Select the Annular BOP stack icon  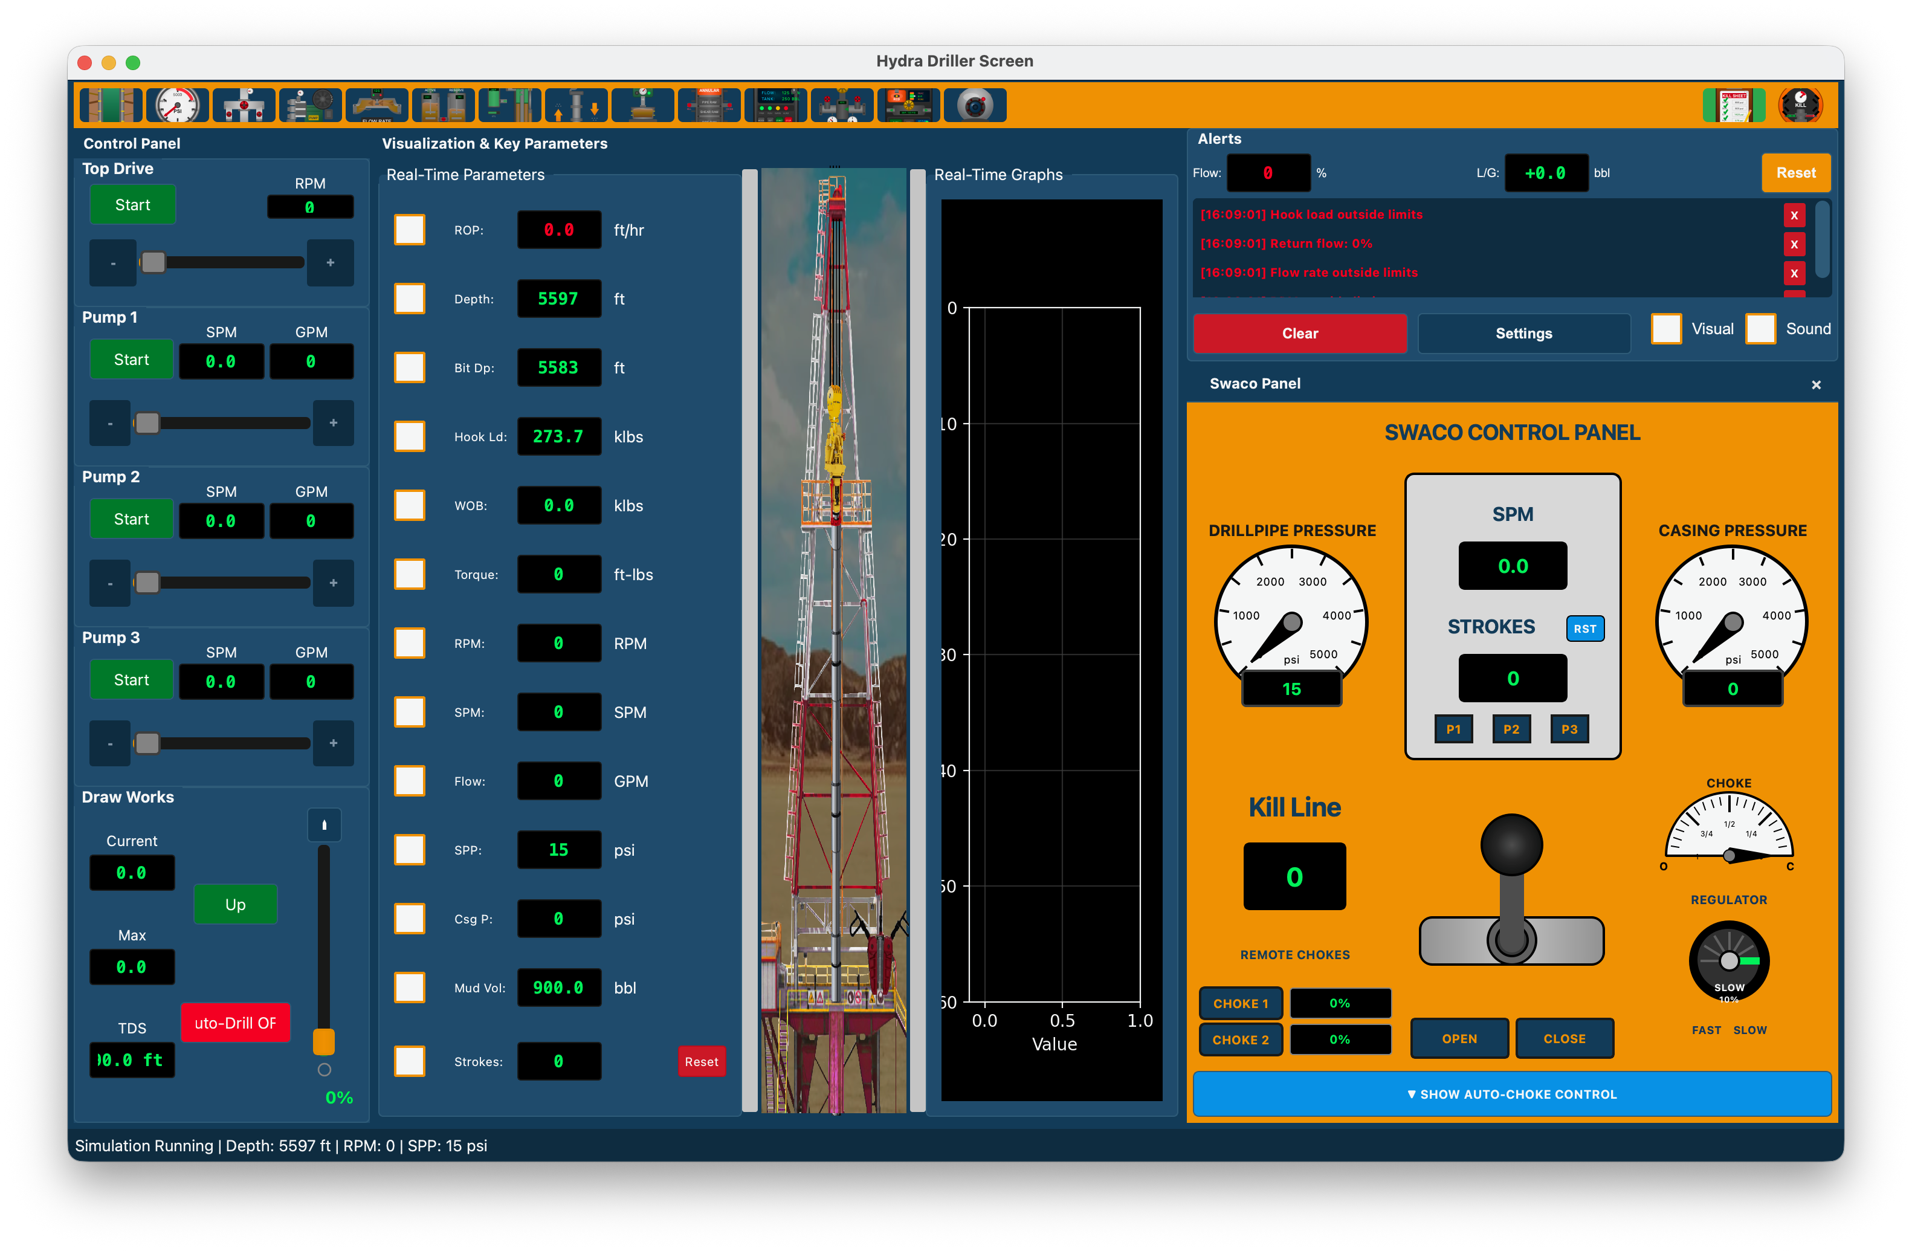[709, 105]
